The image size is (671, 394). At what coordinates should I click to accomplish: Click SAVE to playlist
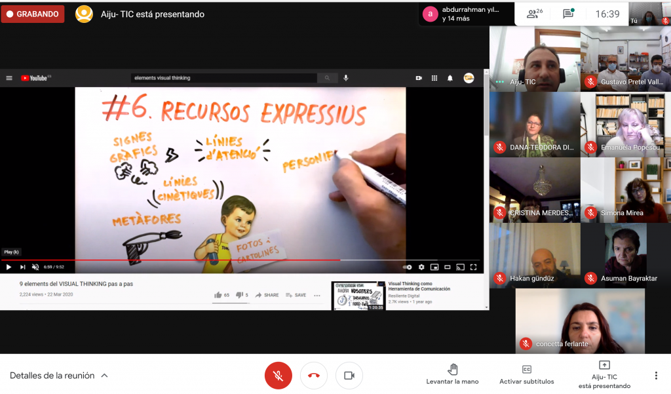296,295
